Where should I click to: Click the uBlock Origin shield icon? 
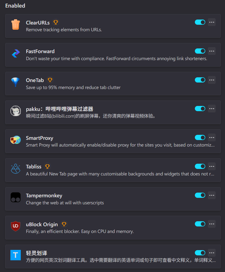tap(16, 226)
